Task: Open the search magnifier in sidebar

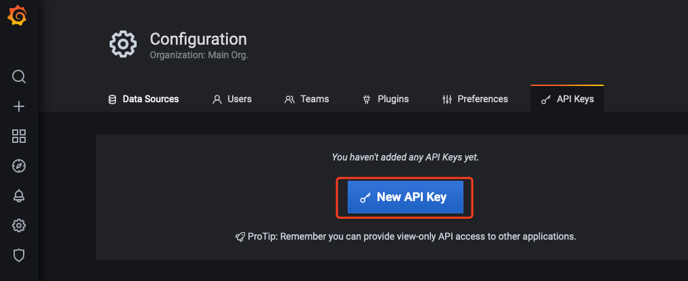Action: 19,77
